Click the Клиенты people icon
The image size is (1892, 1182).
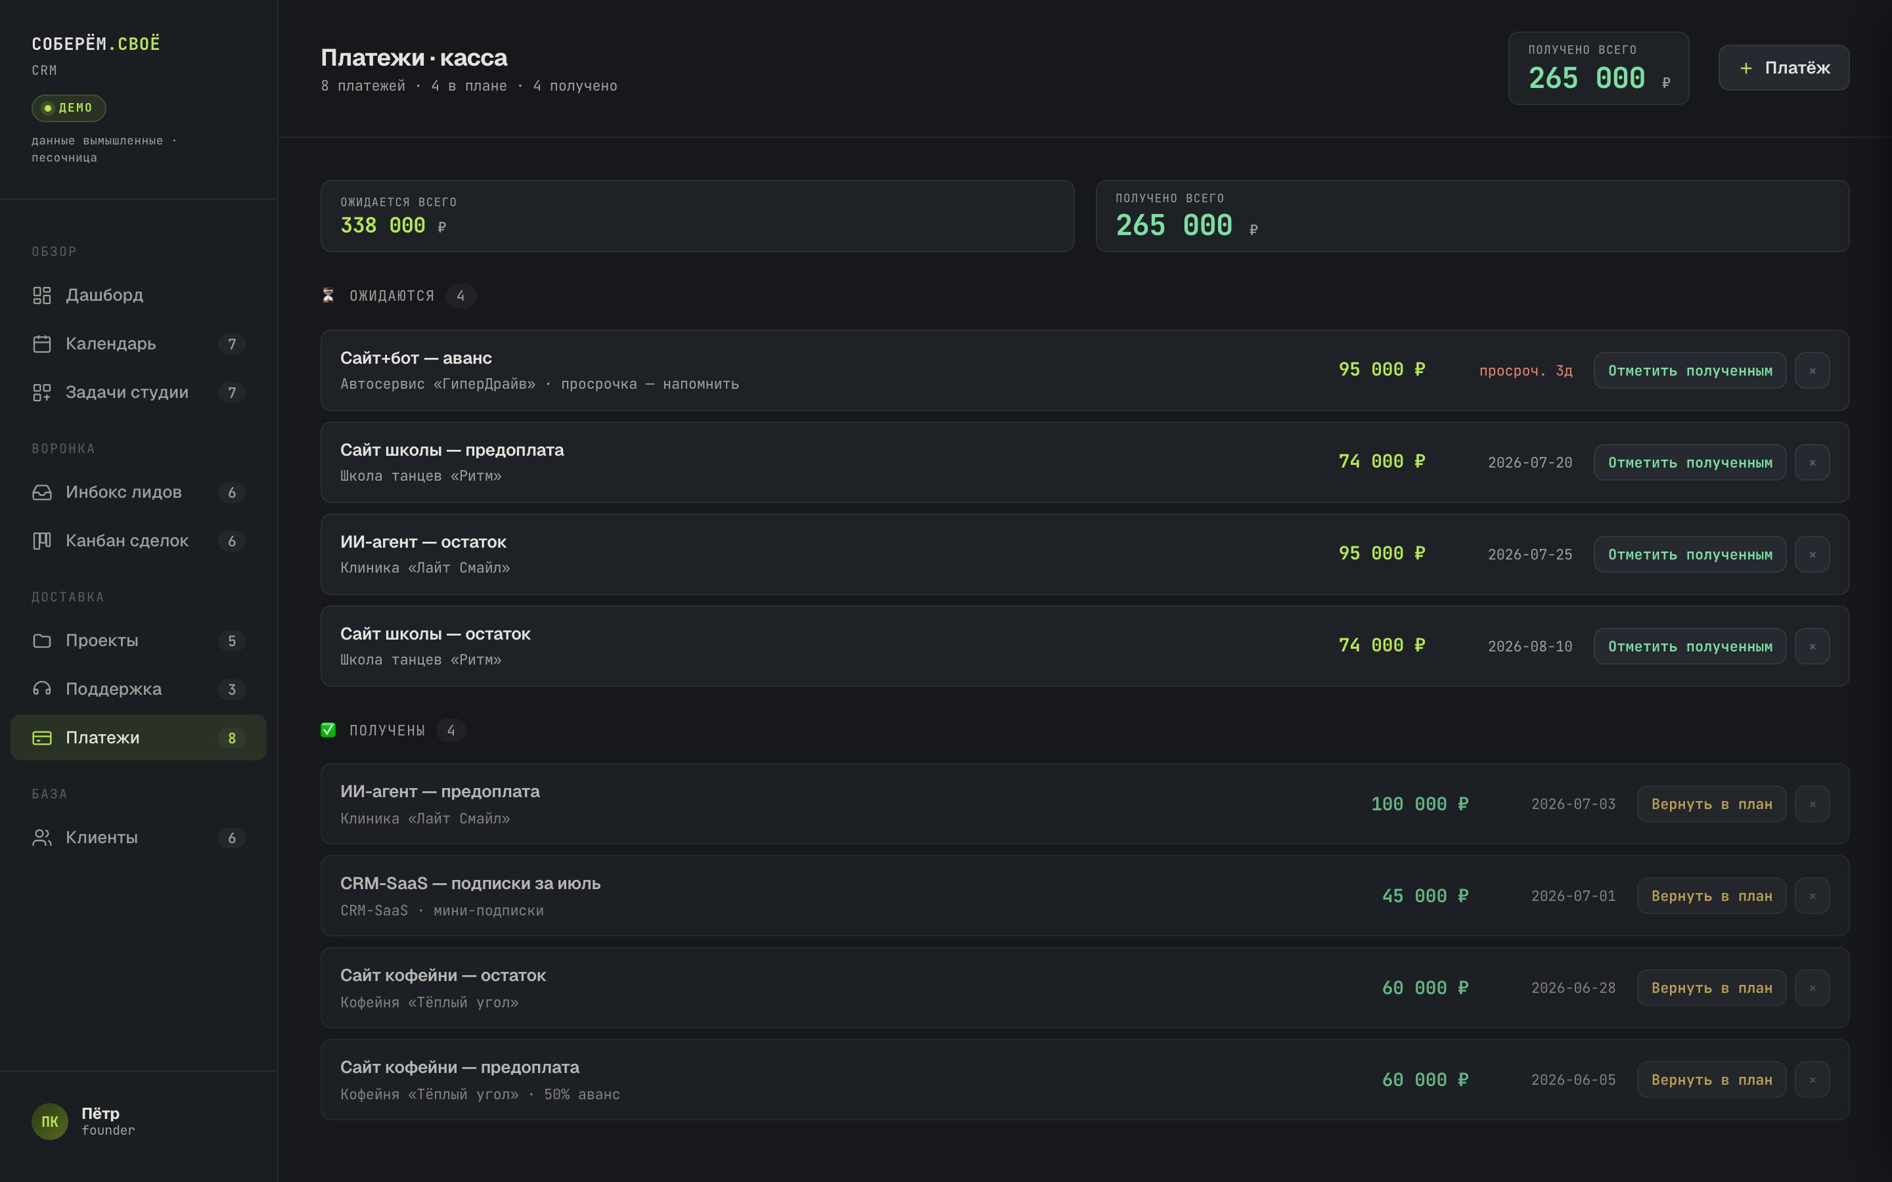point(41,838)
